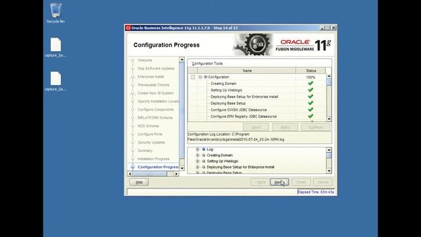The width and height of the screenshot is (421, 237).
Task: Click the log node icon for Deploying Base Setup for Enterprise Install
Action: tap(203, 167)
